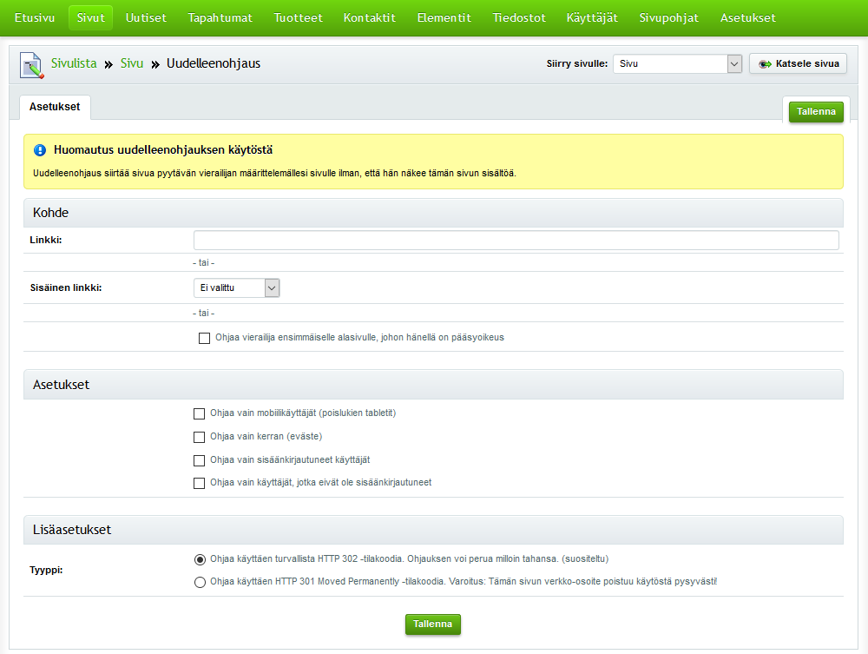Follow the Sivulista breadcrumb link
The width and height of the screenshot is (868, 654).
pos(74,63)
